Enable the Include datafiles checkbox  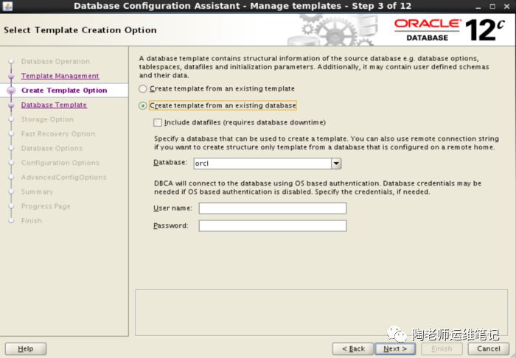click(x=158, y=122)
